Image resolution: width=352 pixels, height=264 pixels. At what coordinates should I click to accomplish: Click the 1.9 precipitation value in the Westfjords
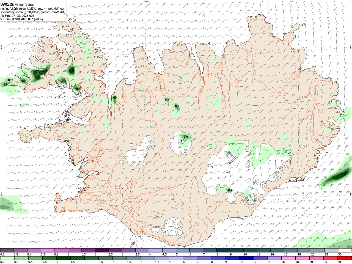point(72,71)
